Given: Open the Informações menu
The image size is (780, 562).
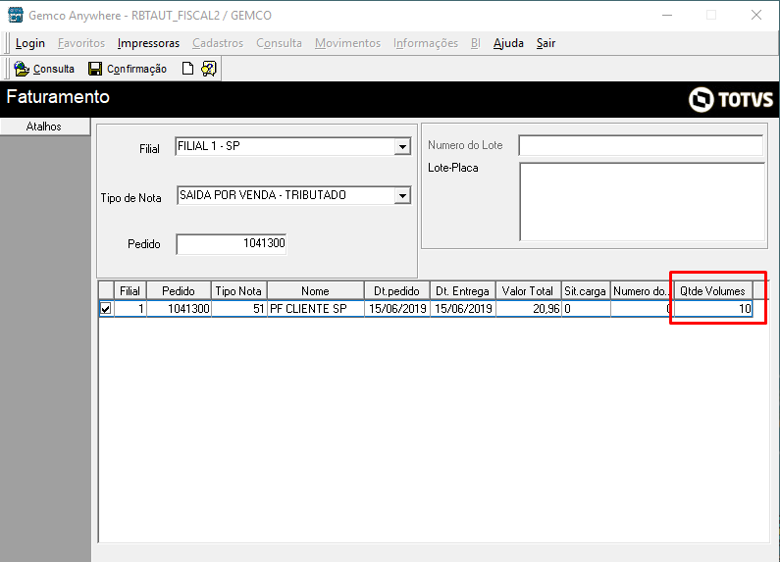Looking at the screenshot, I should 426,43.
